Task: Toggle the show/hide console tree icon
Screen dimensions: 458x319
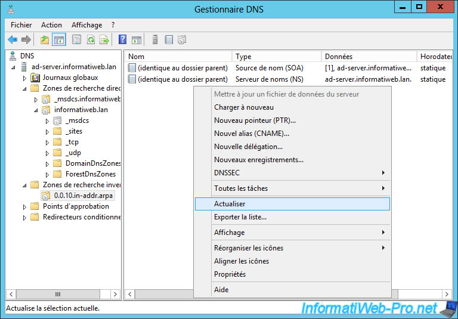Action: [58, 39]
